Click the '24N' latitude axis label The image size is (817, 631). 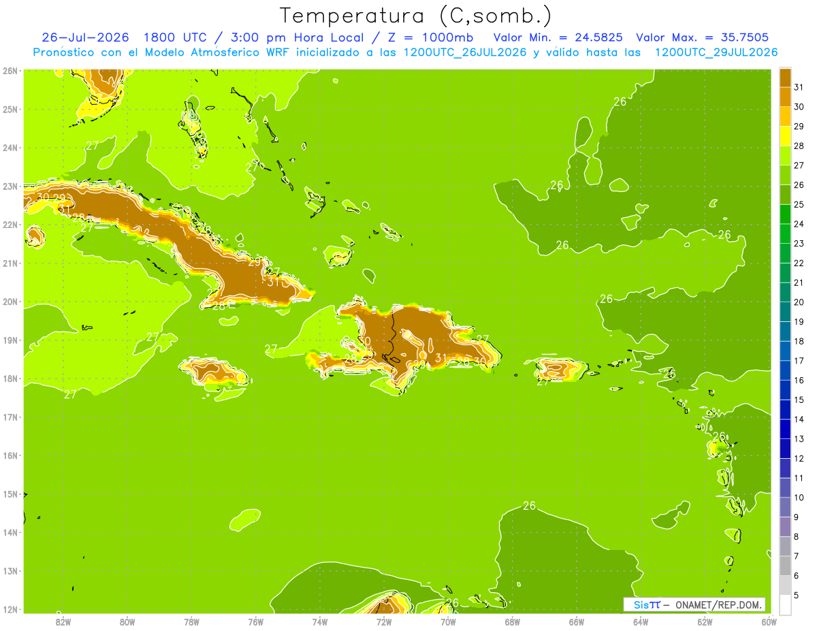[x=10, y=148]
